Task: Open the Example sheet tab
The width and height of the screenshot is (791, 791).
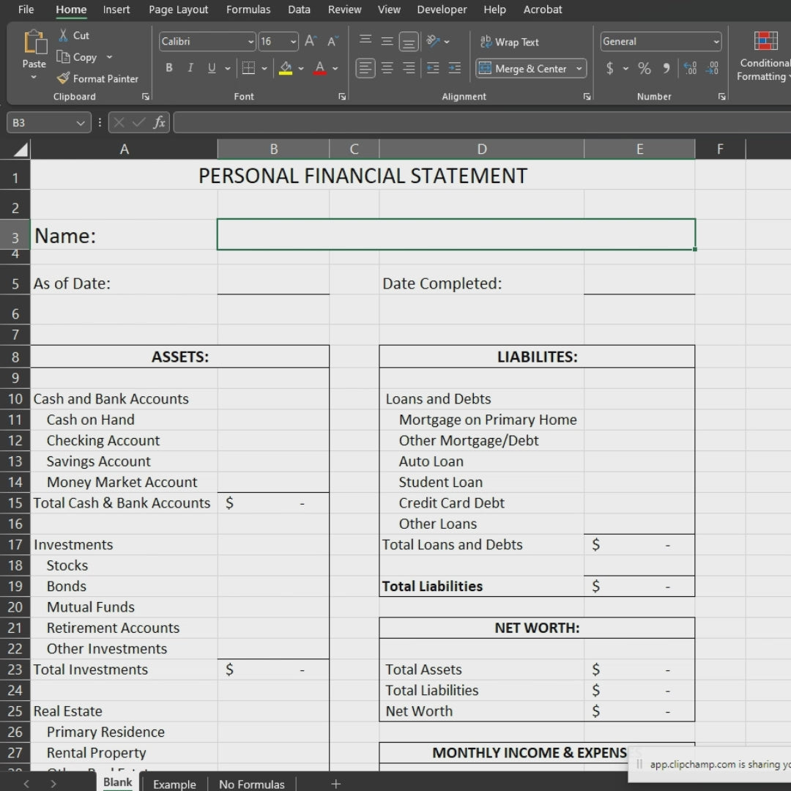Action: pyautogui.click(x=174, y=784)
